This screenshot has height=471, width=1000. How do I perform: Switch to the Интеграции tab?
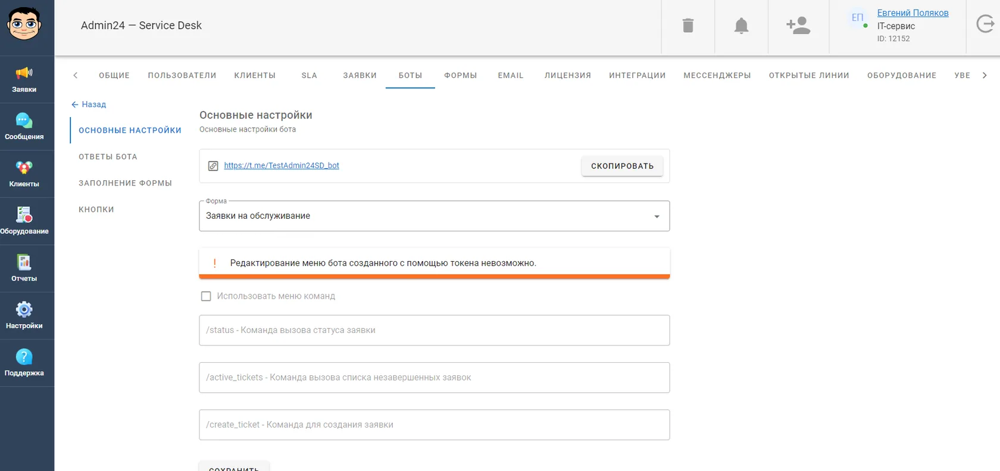pos(637,76)
